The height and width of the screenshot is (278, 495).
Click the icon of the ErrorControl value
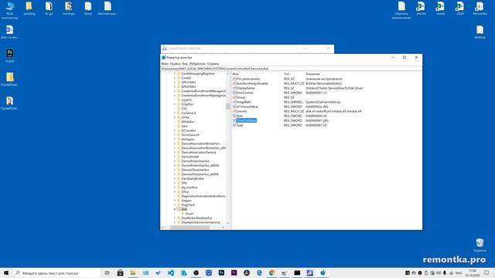tap(234, 93)
